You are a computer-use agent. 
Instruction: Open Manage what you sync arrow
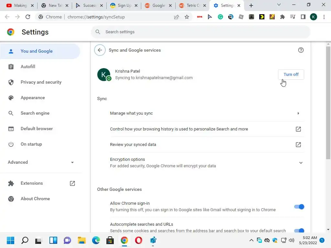click(298, 113)
